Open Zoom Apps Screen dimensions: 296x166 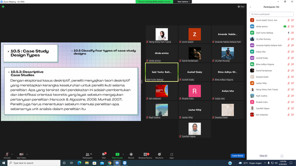tap(172, 155)
